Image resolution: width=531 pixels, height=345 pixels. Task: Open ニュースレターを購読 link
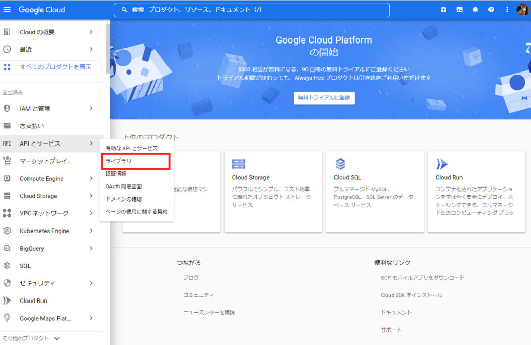[209, 312]
